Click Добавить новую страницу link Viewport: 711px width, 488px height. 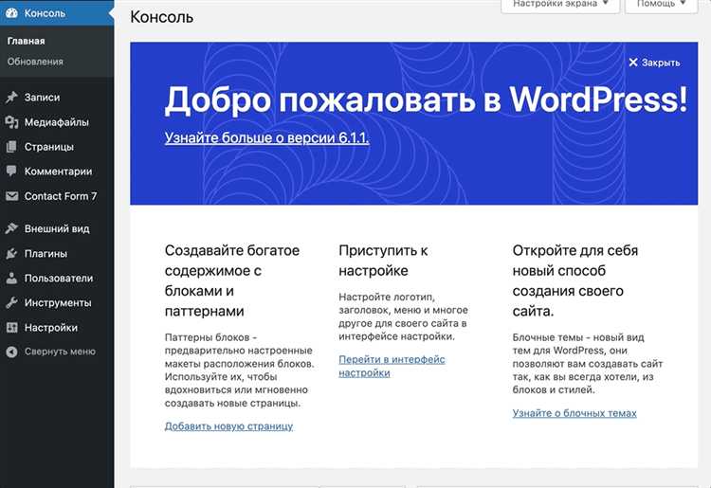(228, 425)
